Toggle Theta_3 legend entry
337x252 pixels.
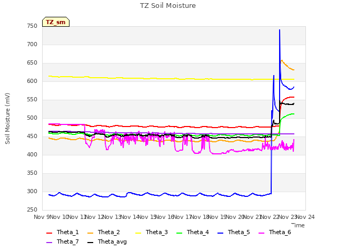152,232
